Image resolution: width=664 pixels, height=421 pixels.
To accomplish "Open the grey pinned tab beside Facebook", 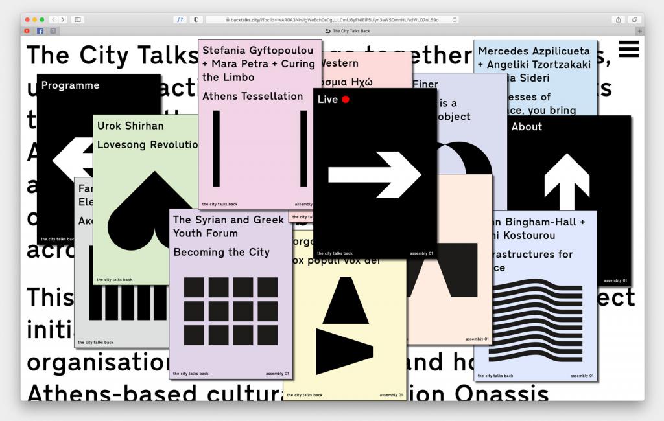I will coord(53,31).
